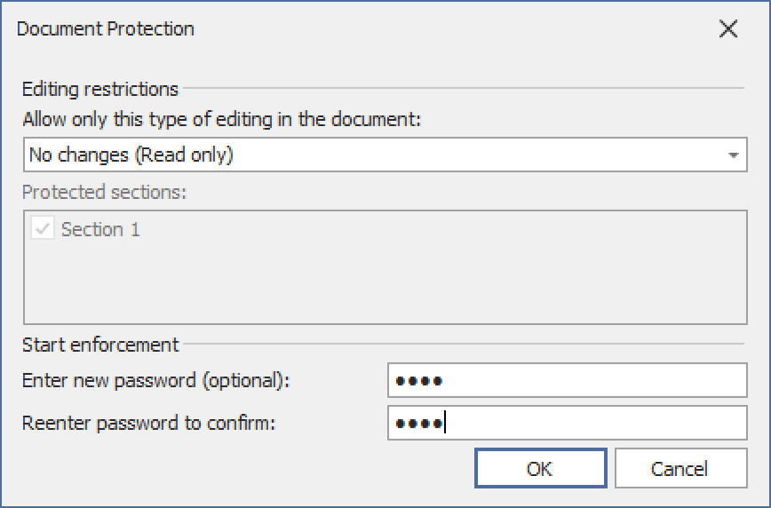Click the 'Editing restrictions' group heading
This screenshot has width=771, height=508.
(100, 89)
